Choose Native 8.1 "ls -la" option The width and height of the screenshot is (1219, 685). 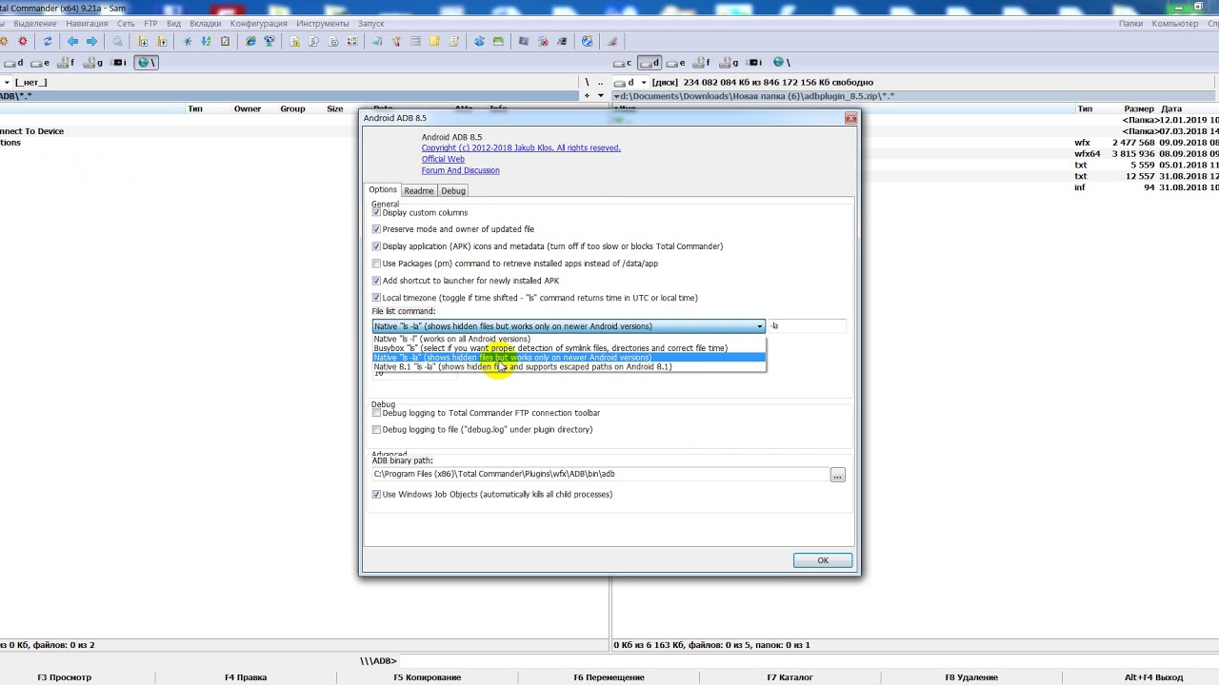(569, 367)
